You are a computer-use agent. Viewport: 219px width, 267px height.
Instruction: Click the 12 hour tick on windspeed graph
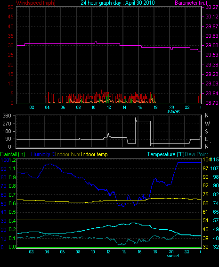109,108
